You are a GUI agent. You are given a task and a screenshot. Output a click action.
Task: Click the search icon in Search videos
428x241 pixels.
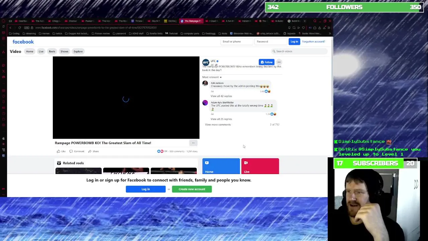tap(274, 51)
